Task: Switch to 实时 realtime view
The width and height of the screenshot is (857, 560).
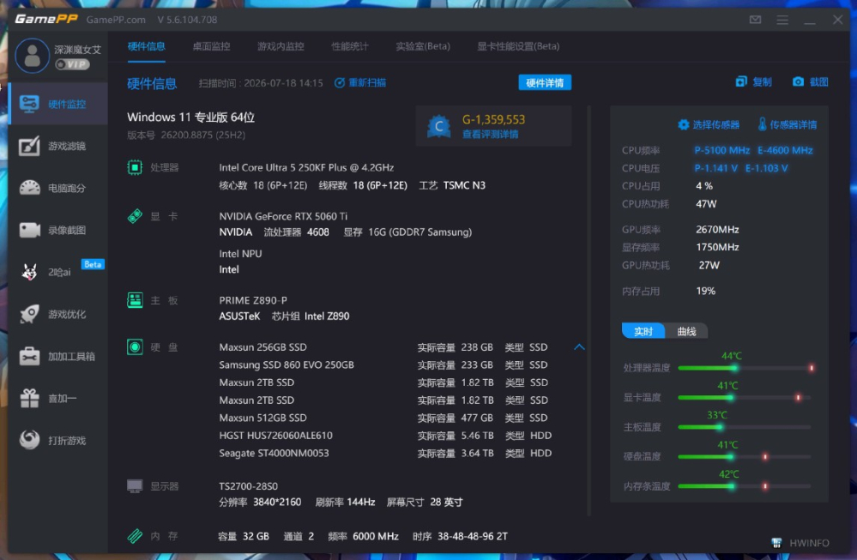Action: 643,331
